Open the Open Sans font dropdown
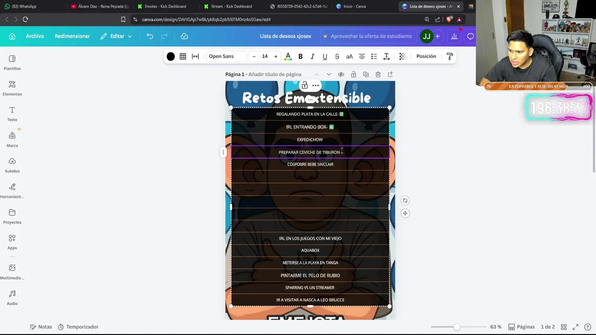 tap(226, 56)
